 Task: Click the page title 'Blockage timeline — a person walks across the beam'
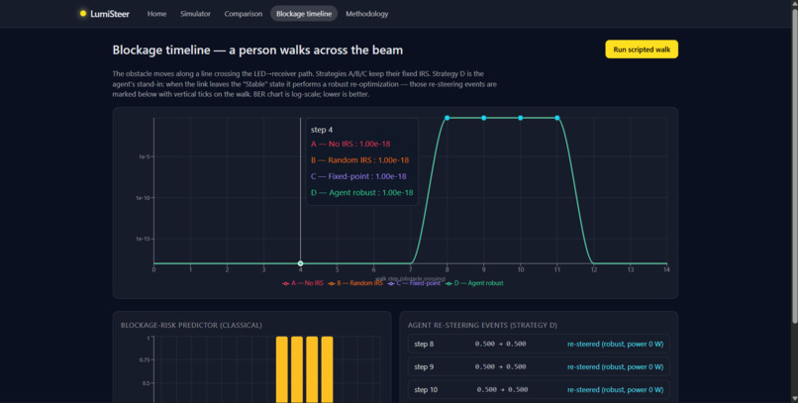point(257,50)
